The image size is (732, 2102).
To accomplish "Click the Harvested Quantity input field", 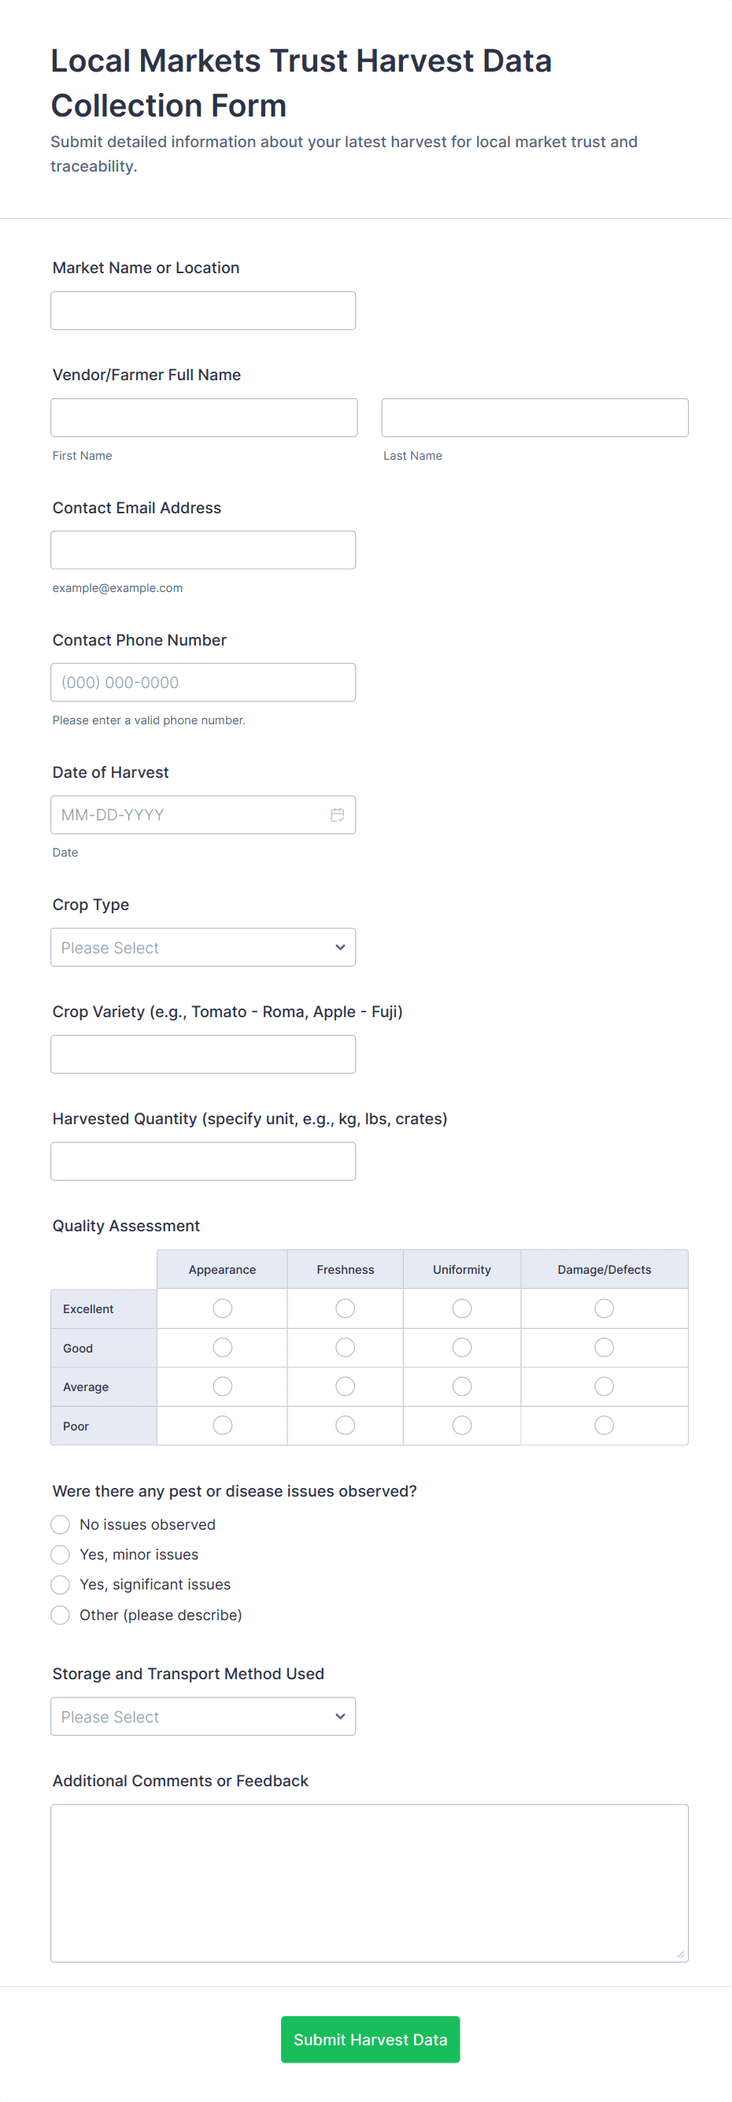I will tap(203, 1160).
